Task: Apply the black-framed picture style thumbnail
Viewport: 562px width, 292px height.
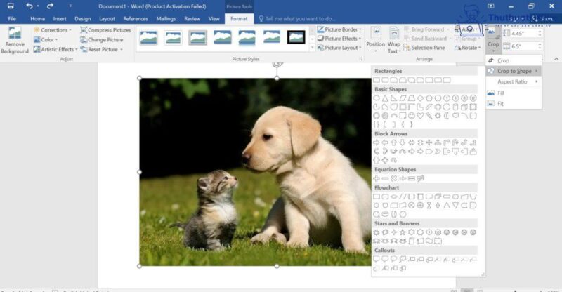Action: [296, 37]
